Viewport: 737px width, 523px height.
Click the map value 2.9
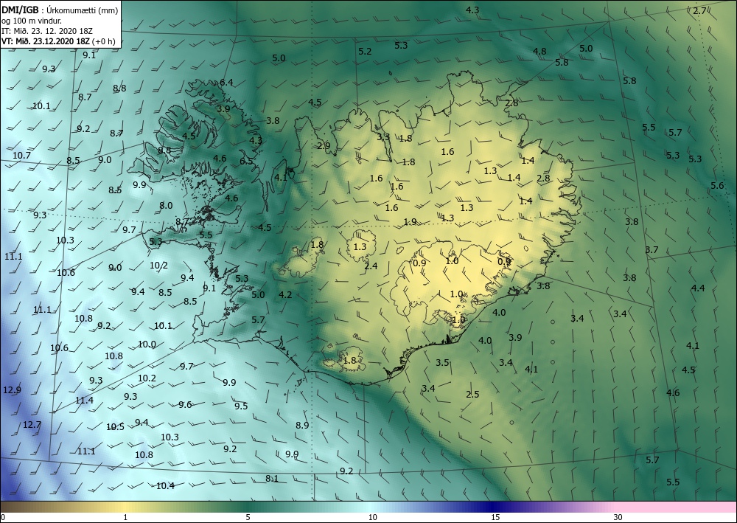(324, 146)
